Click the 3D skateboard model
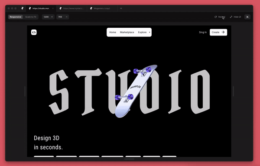This screenshot has width=260, height=166. [136, 91]
